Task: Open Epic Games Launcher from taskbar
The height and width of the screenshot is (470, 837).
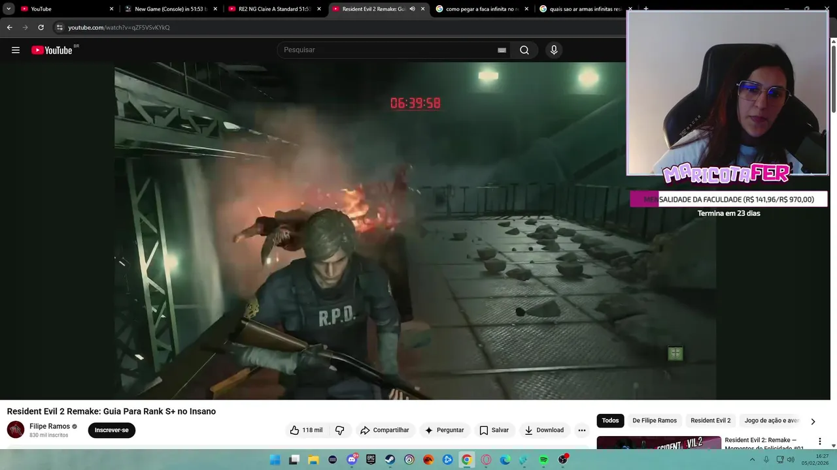Action: [x=371, y=460]
